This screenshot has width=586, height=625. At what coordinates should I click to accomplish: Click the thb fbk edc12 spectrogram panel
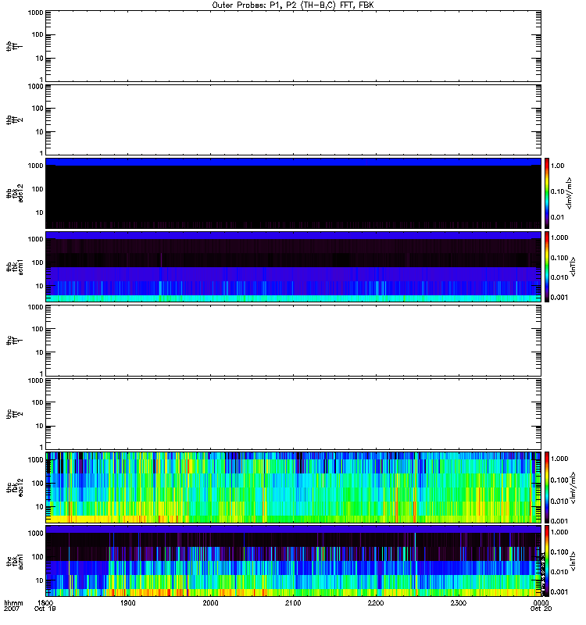293,193
